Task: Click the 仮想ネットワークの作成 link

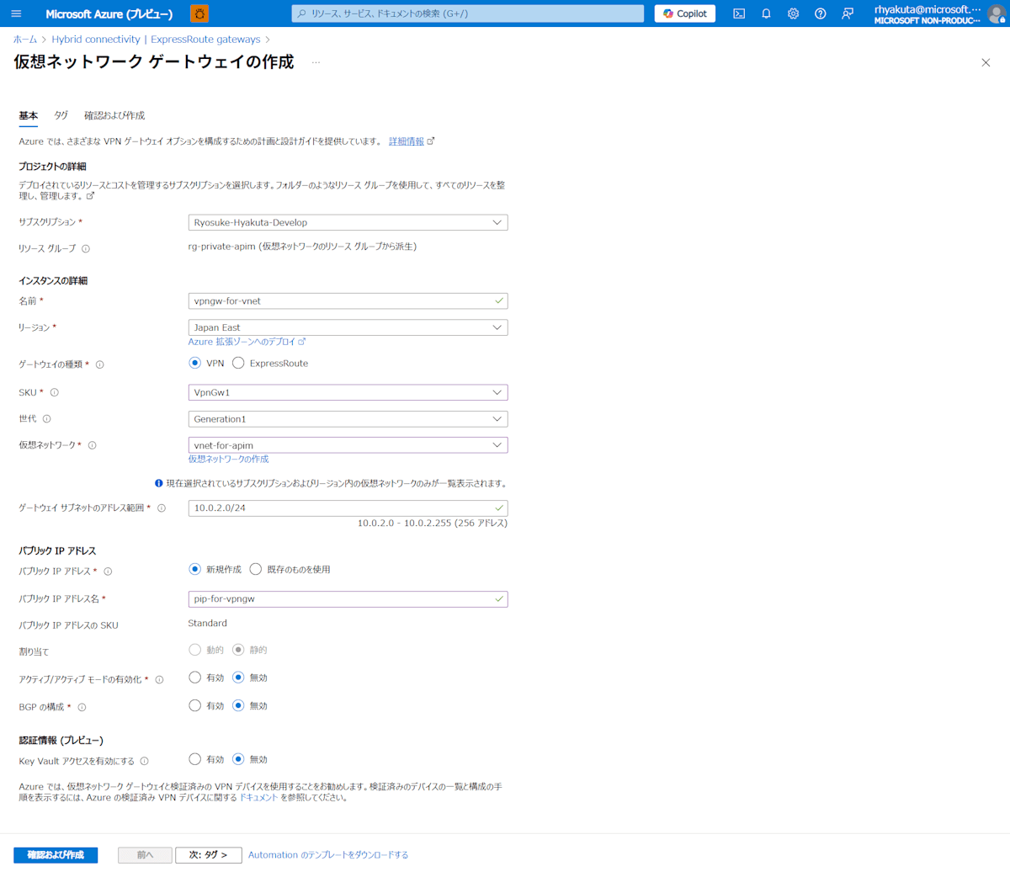Action: 228,459
